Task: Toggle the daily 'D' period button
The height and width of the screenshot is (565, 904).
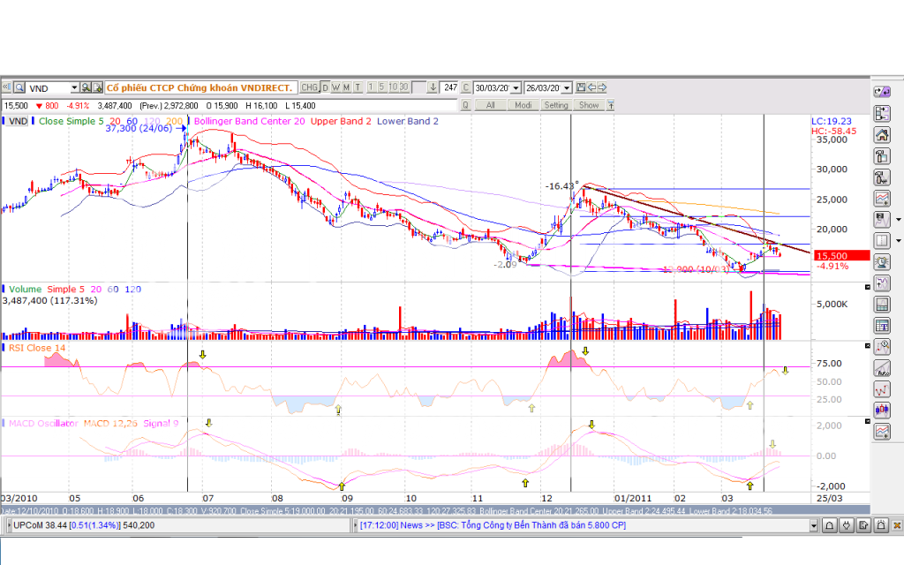Action: click(x=325, y=87)
